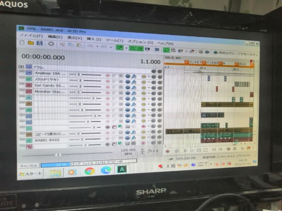Click the Record button in the transport bar
This screenshot has width=282, height=211.
coord(167,151)
